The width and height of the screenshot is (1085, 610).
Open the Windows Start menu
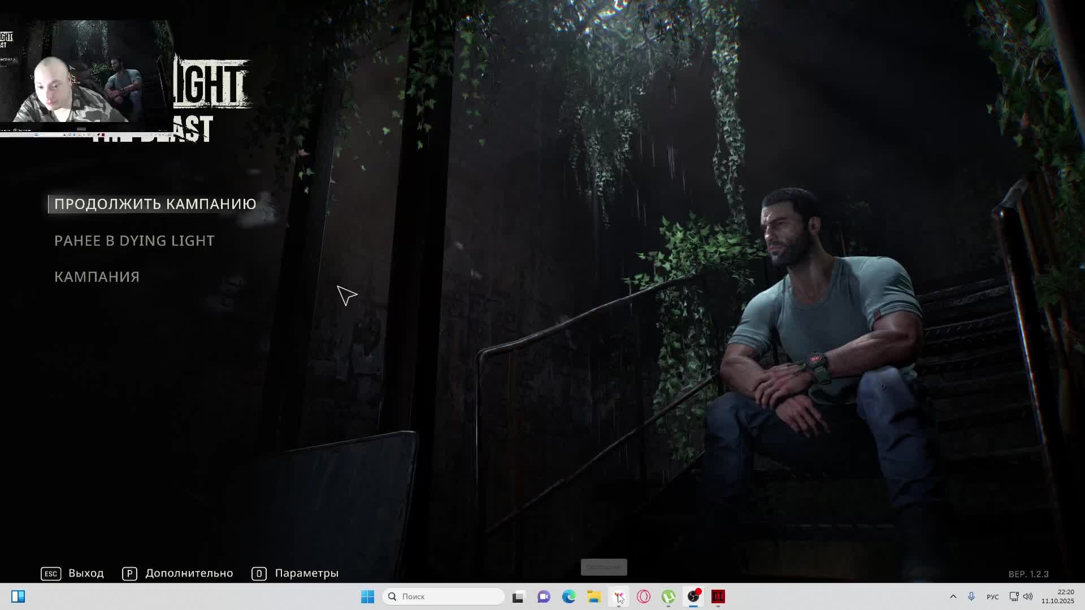click(x=367, y=596)
